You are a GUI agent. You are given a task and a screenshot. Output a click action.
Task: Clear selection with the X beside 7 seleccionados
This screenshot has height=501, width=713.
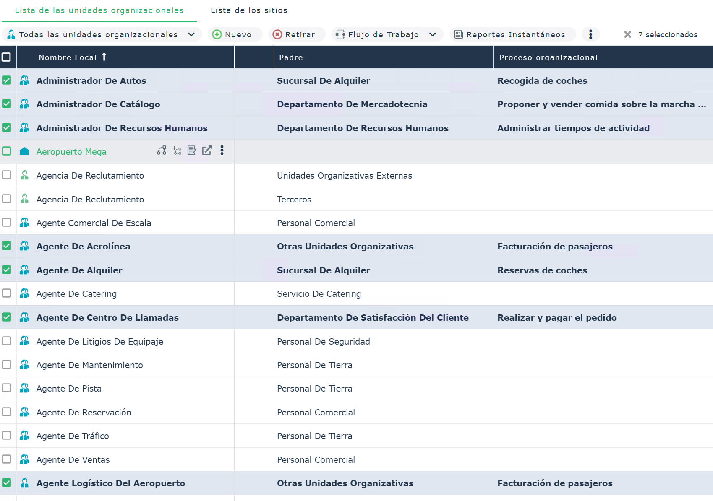point(627,34)
